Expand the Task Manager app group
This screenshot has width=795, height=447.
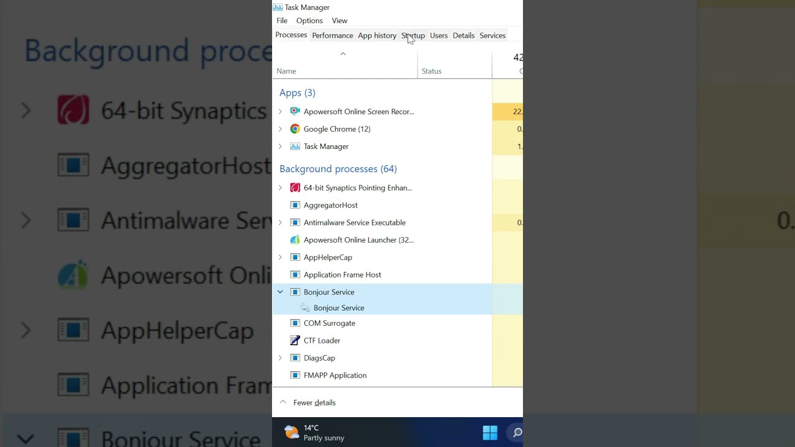(280, 147)
